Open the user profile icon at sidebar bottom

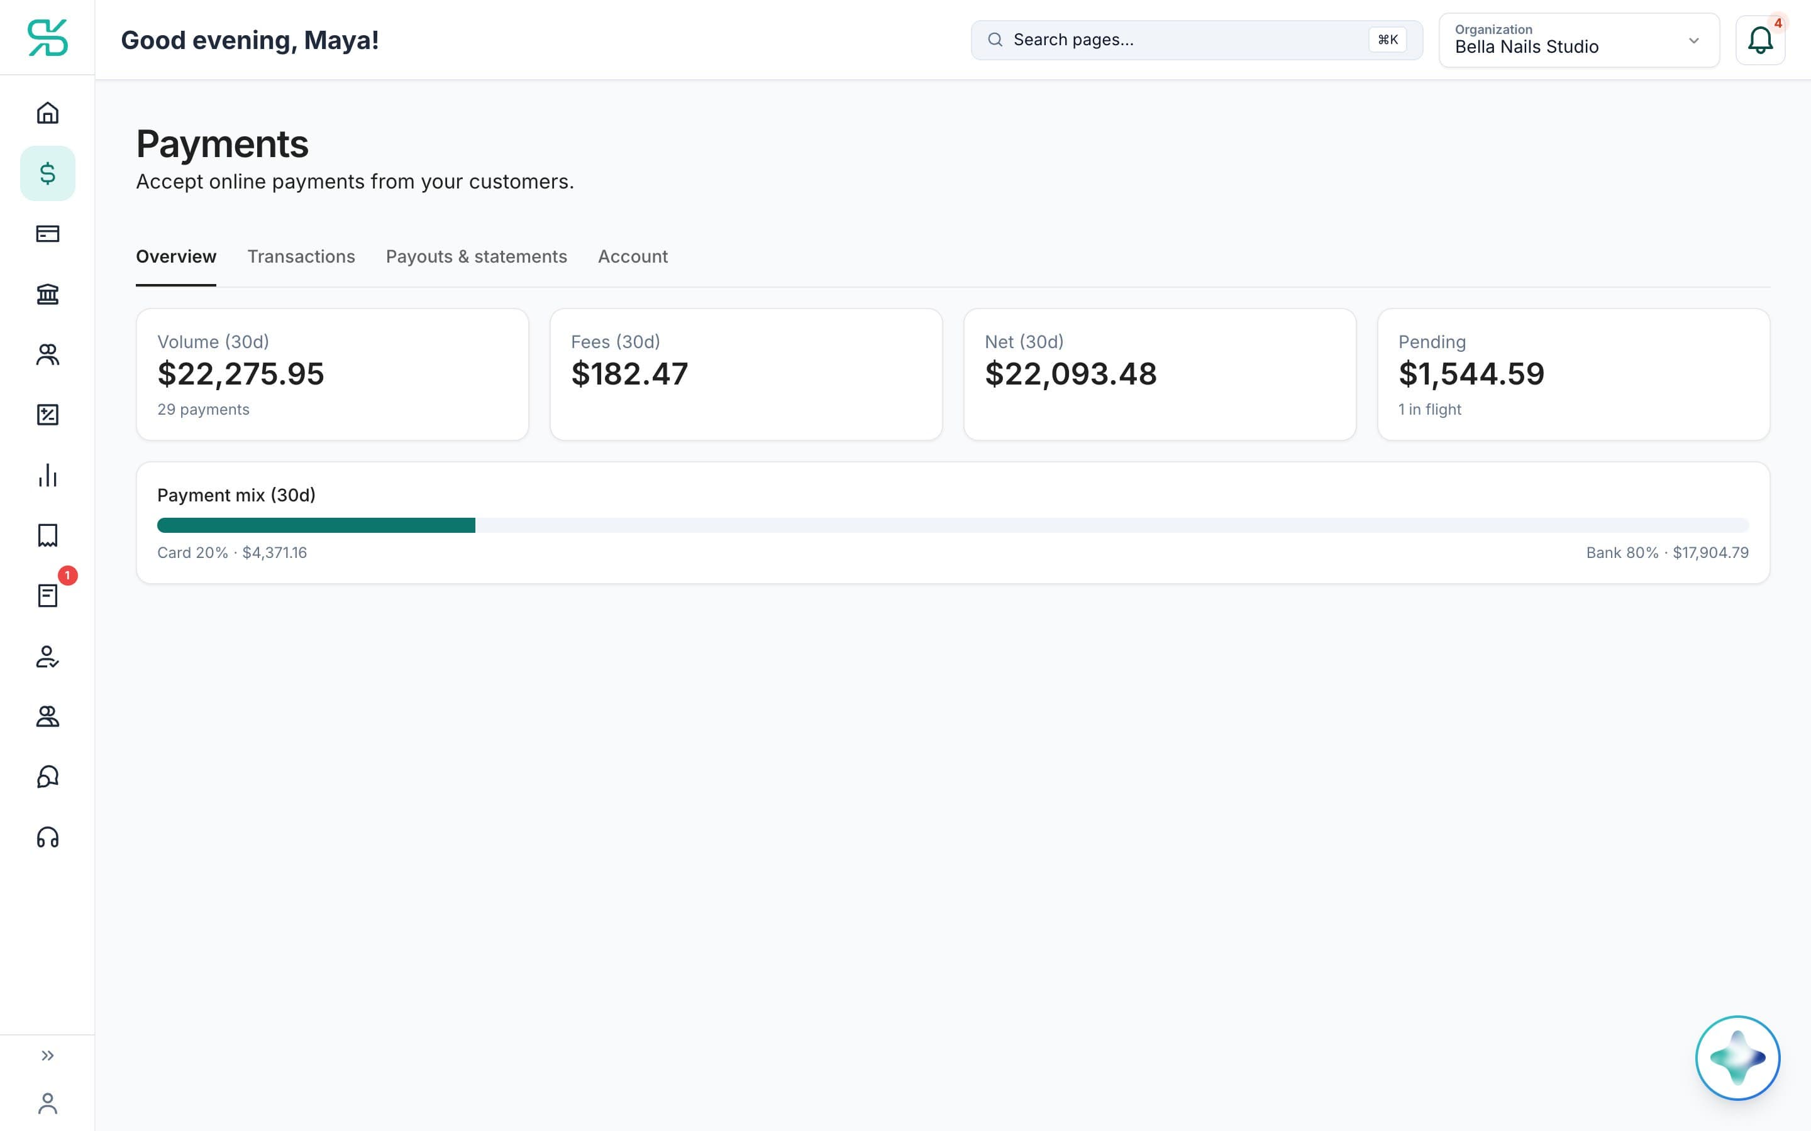[47, 1103]
